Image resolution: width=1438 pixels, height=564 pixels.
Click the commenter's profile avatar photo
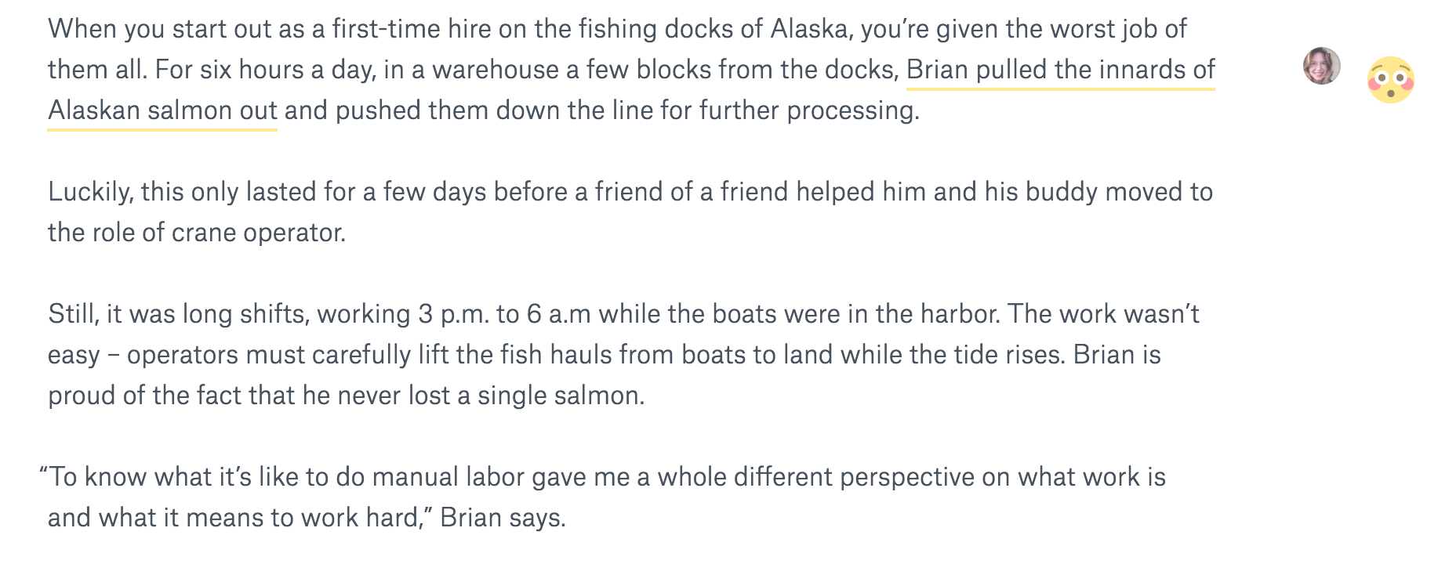point(1321,66)
